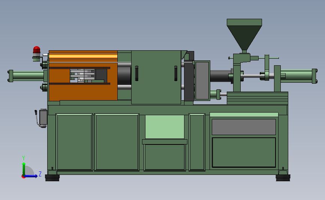The image size is (325, 200).
Task: Select the left black leveling foot
Action: coord(52,178)
